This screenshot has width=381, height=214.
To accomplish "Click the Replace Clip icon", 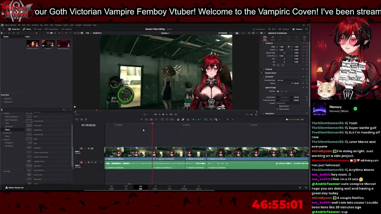I will pos(172,119).
